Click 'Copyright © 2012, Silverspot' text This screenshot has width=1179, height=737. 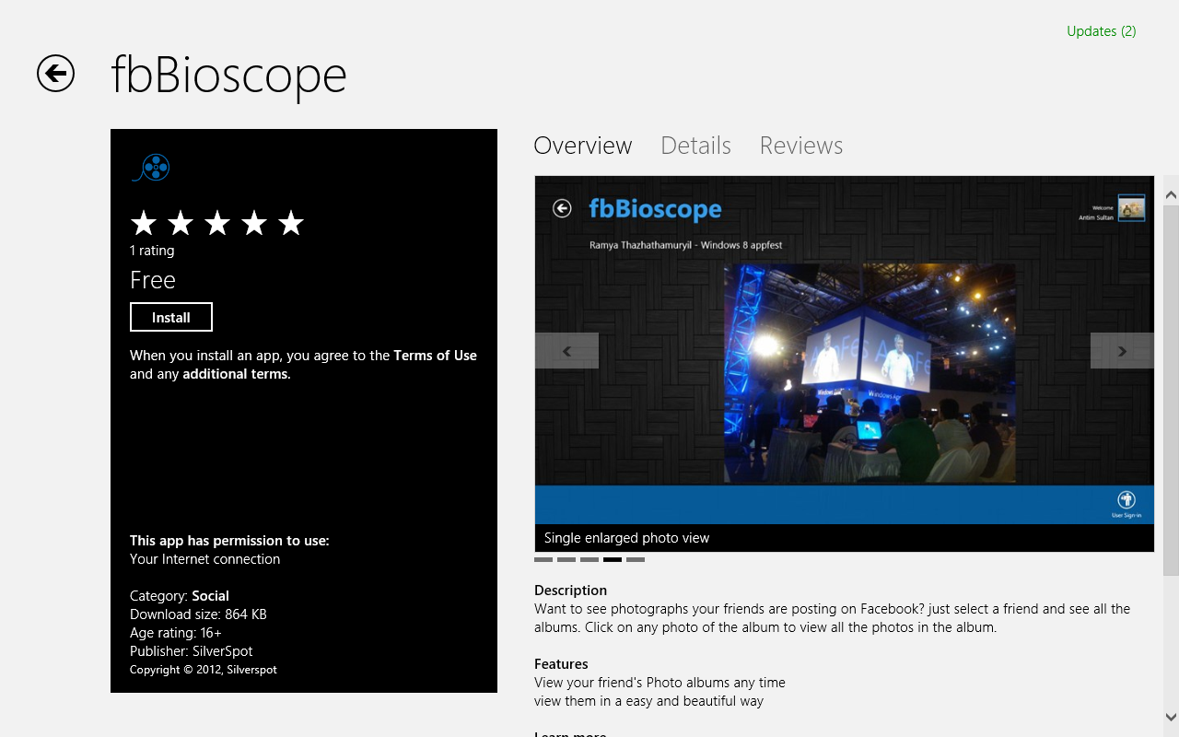click(204, 670)
